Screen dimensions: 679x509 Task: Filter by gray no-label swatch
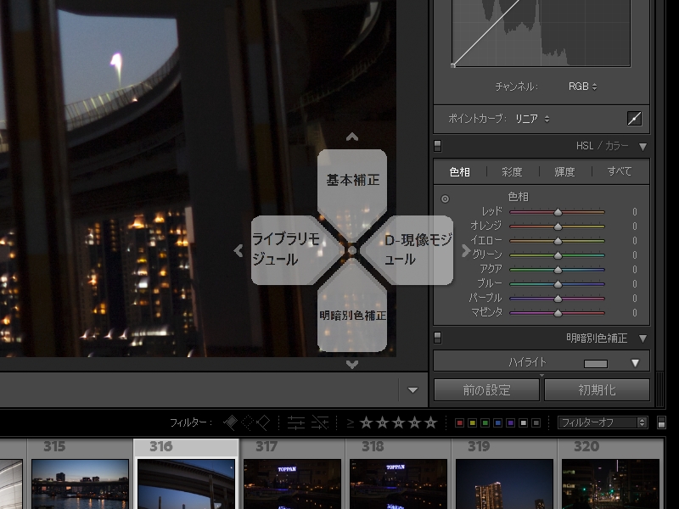pos(536,422)
